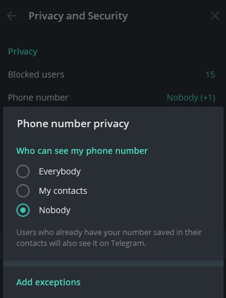
Task: Click the note about users with saved number
Action: (x=109, y=238)
